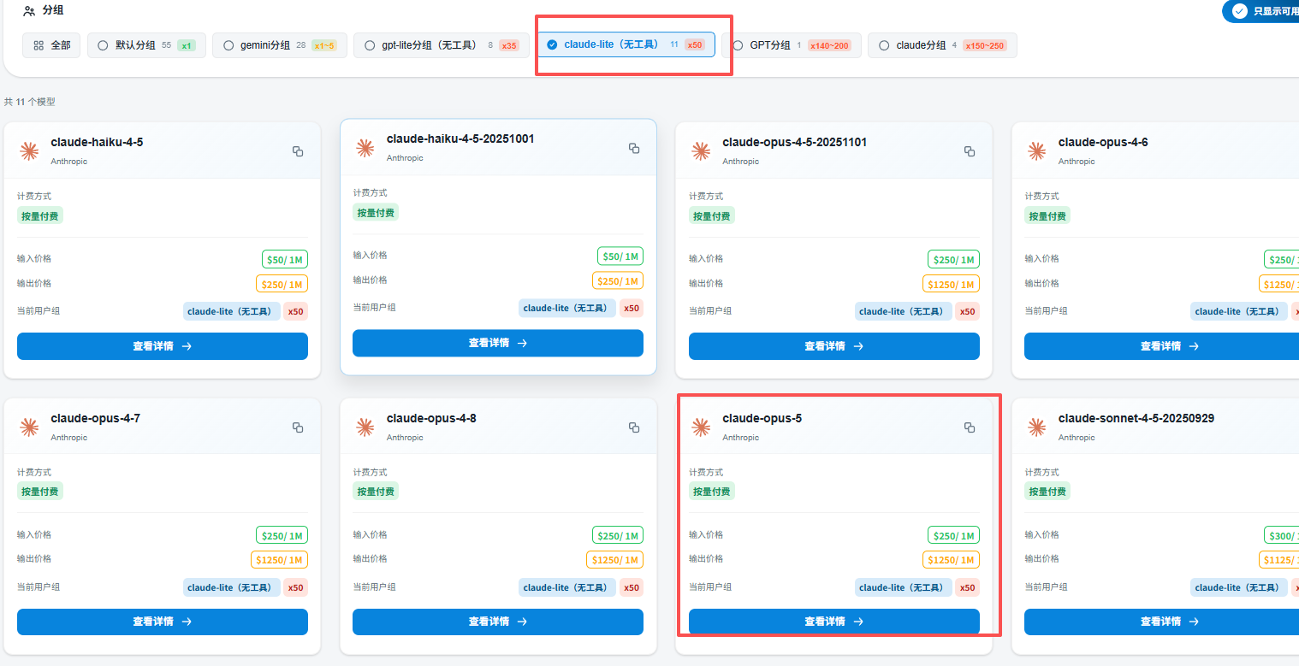
Task: Click the 'claude-lite（无工具）' user group badge on claude-opus-4-7 card
Action: pos(231,587)
